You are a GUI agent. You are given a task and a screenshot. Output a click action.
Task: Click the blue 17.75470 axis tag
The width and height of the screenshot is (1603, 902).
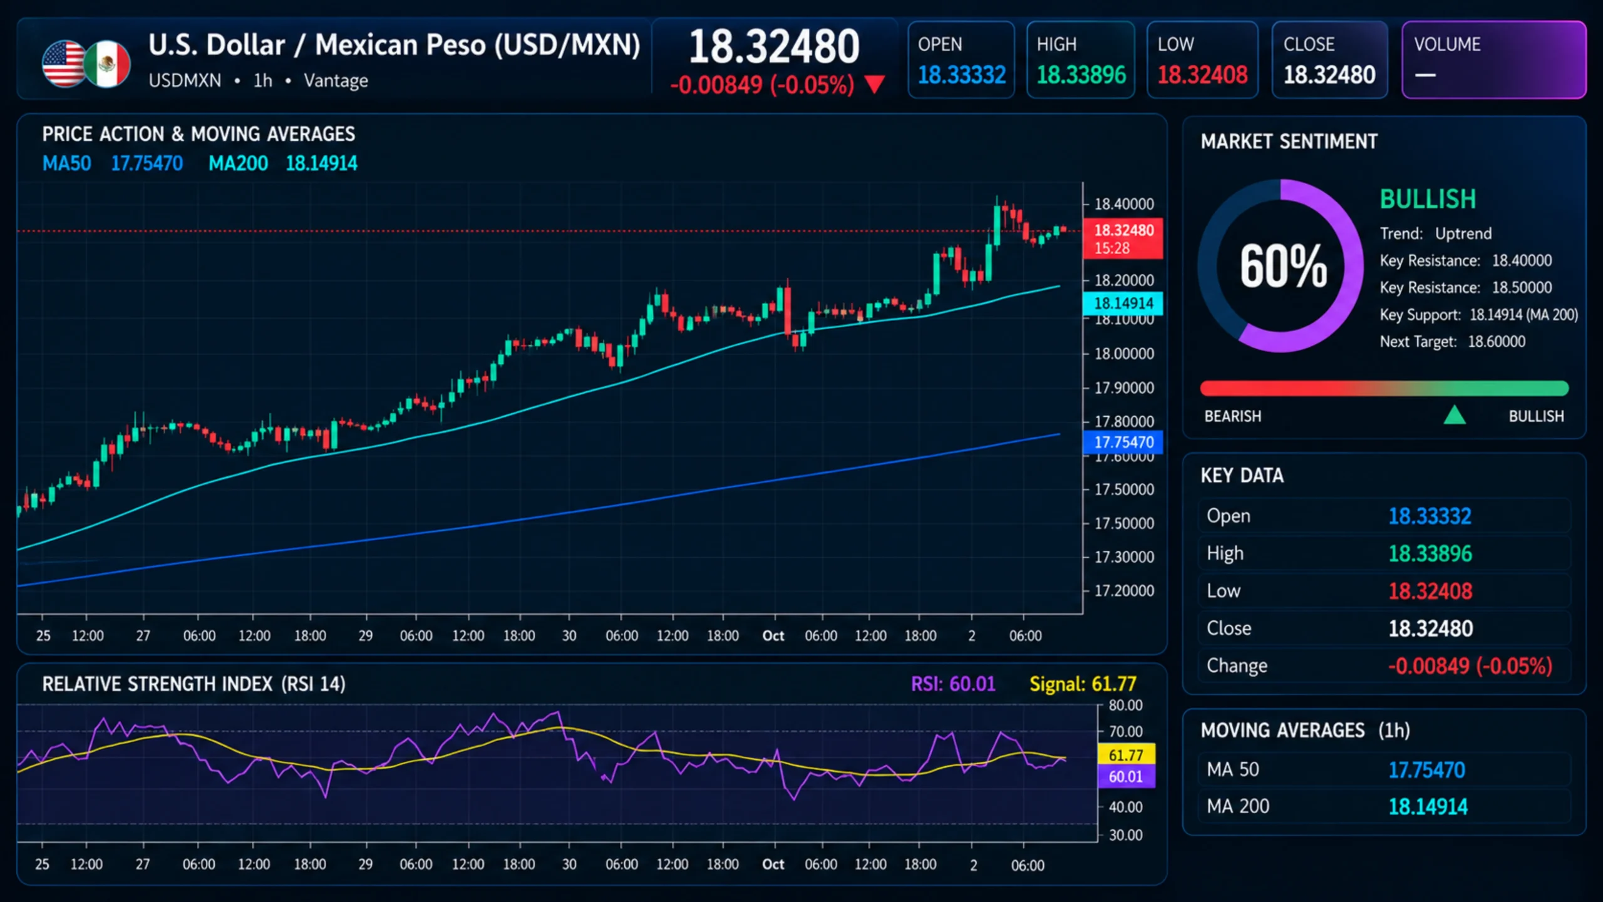coord(1123,442)
